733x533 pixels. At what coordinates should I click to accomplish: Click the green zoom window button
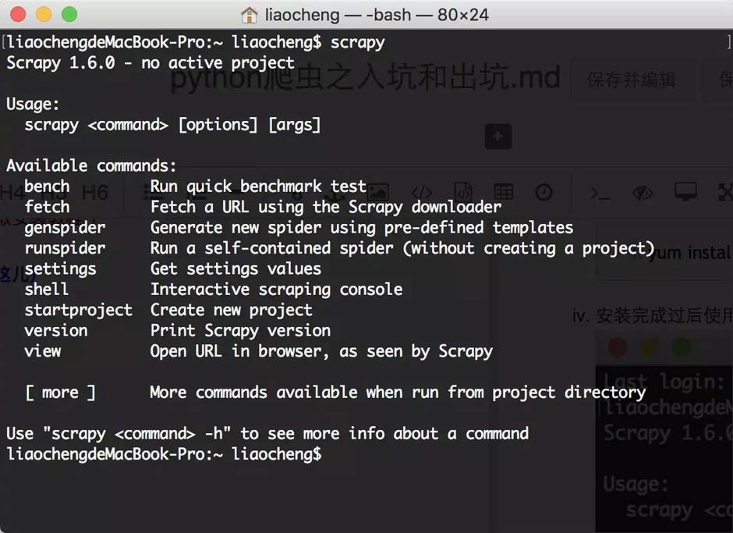tap(69, 14)
